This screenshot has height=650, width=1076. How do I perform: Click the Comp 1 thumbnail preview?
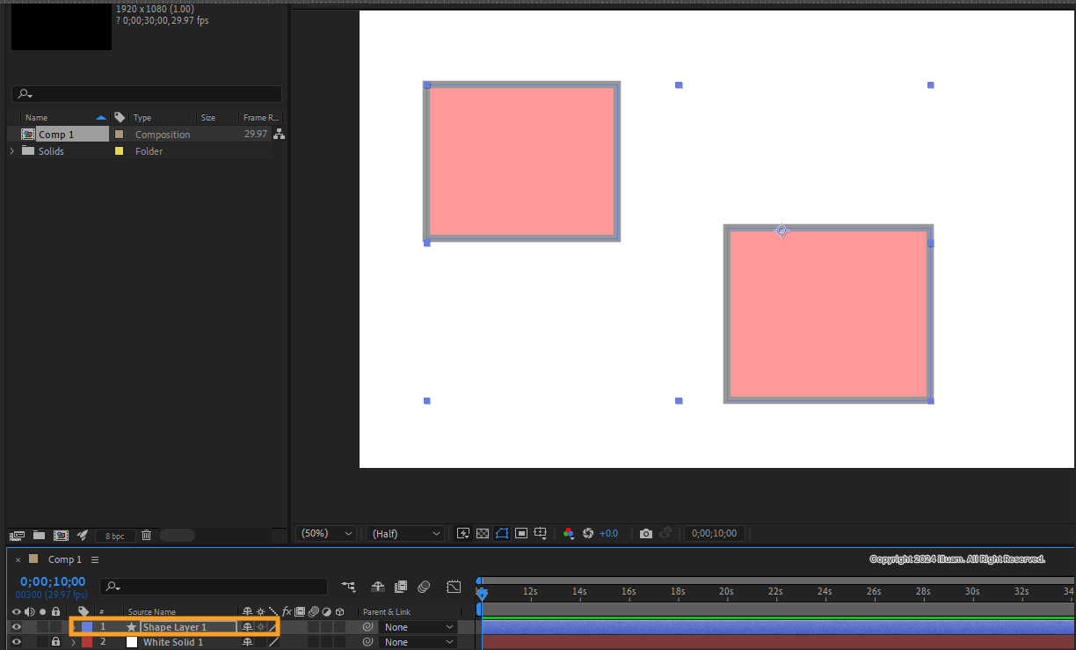(61, 25)
